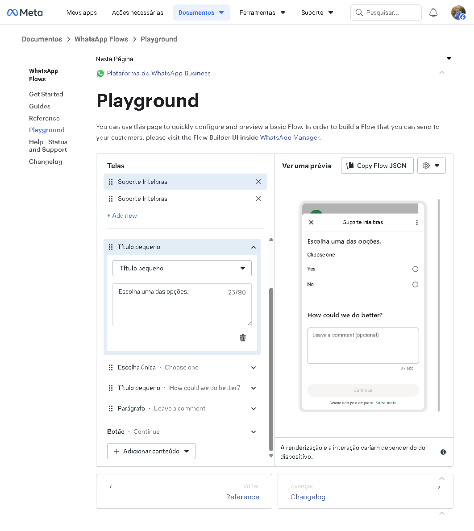
Task: Close the flow preview with X
Action: (311, 223)
